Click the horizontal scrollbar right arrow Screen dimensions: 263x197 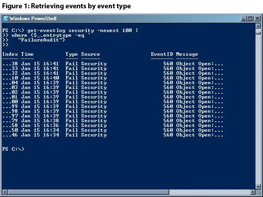253,192
